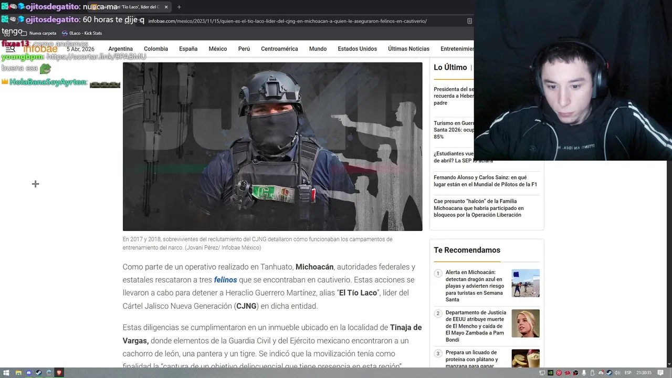
Task: Open the Discord tray icon
Action: pos(601,373)
